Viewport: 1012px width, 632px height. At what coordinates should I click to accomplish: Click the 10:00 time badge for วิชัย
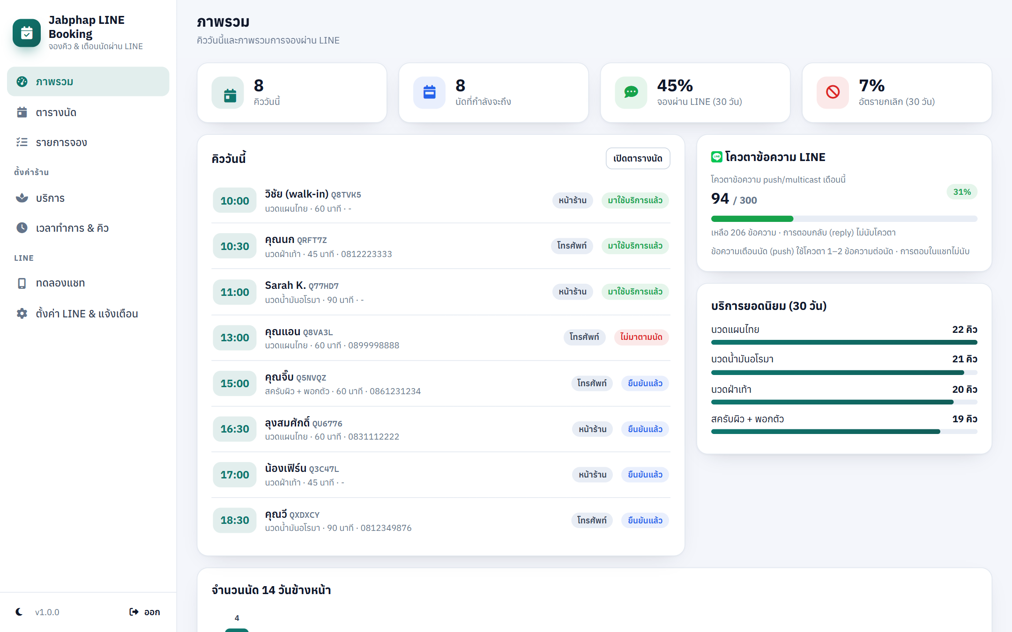235,201
